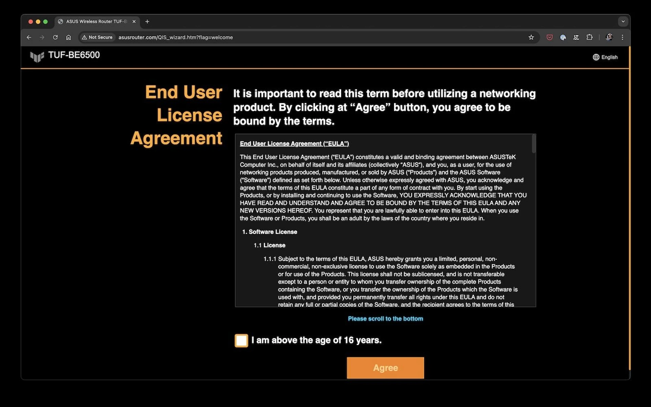
Task: Click the Not Secure warning badge
Action: 97,37
